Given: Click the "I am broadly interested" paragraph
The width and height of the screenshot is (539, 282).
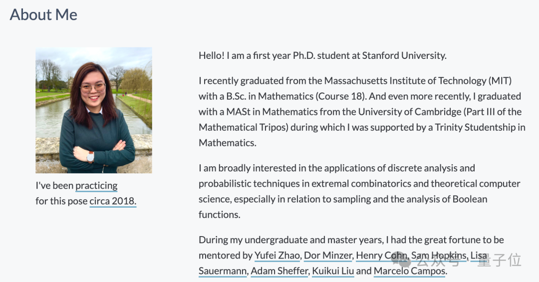Looking at the screenshot, I should pos(337,168).
